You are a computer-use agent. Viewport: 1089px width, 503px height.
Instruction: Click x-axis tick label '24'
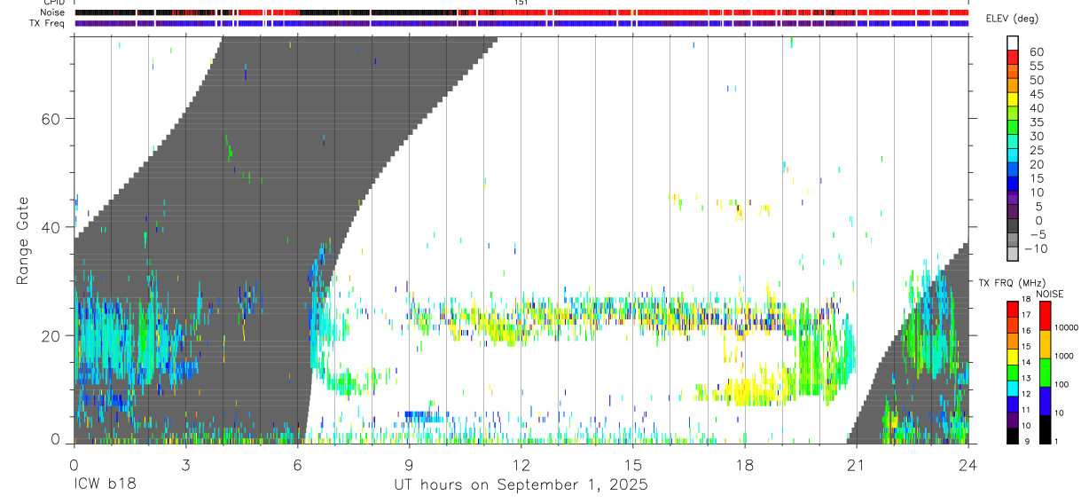pos(968,464)
